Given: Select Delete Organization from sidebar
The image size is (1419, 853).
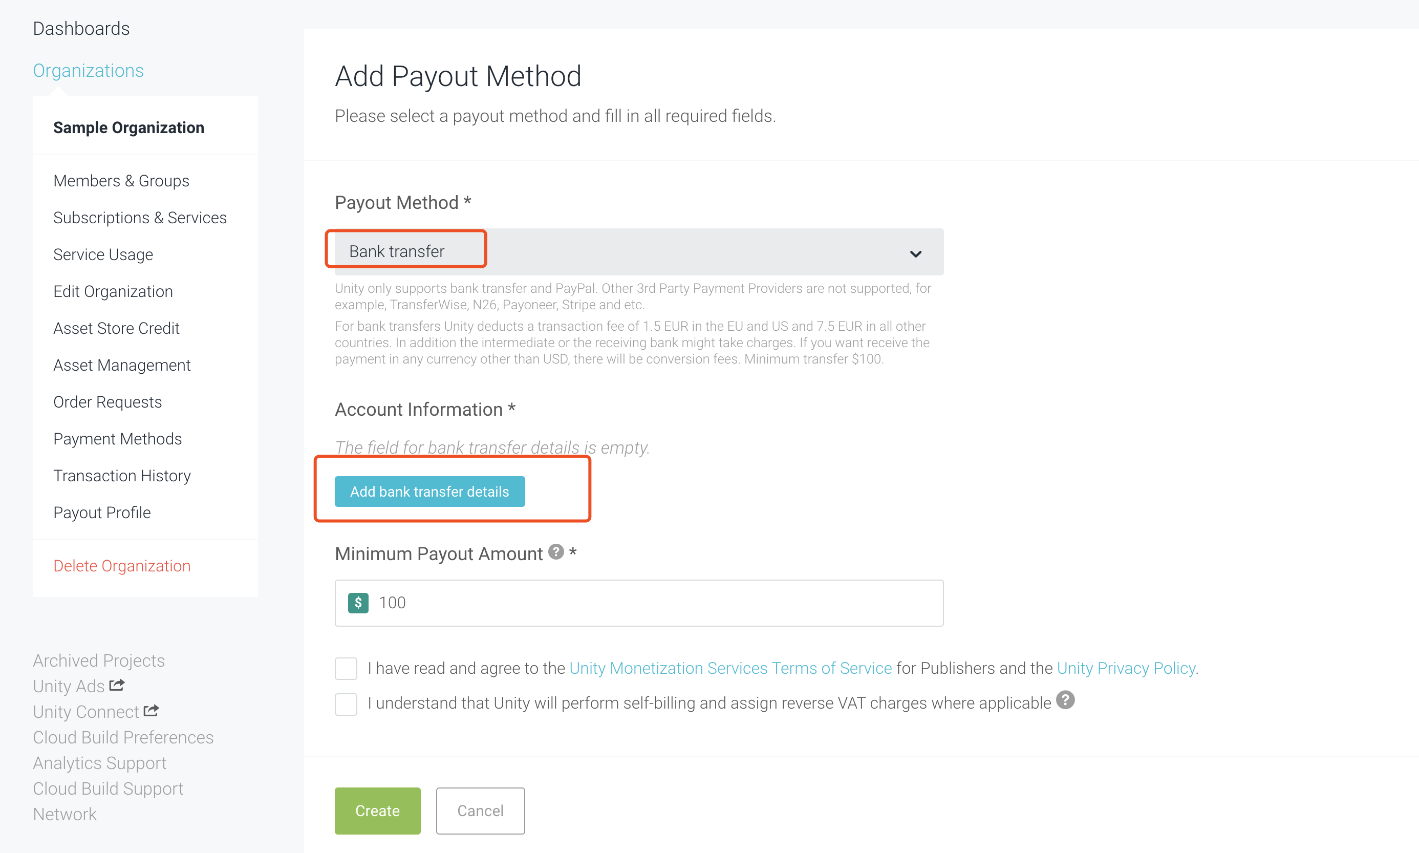Looking at the screenshot, I should click(x=121, y=565).
